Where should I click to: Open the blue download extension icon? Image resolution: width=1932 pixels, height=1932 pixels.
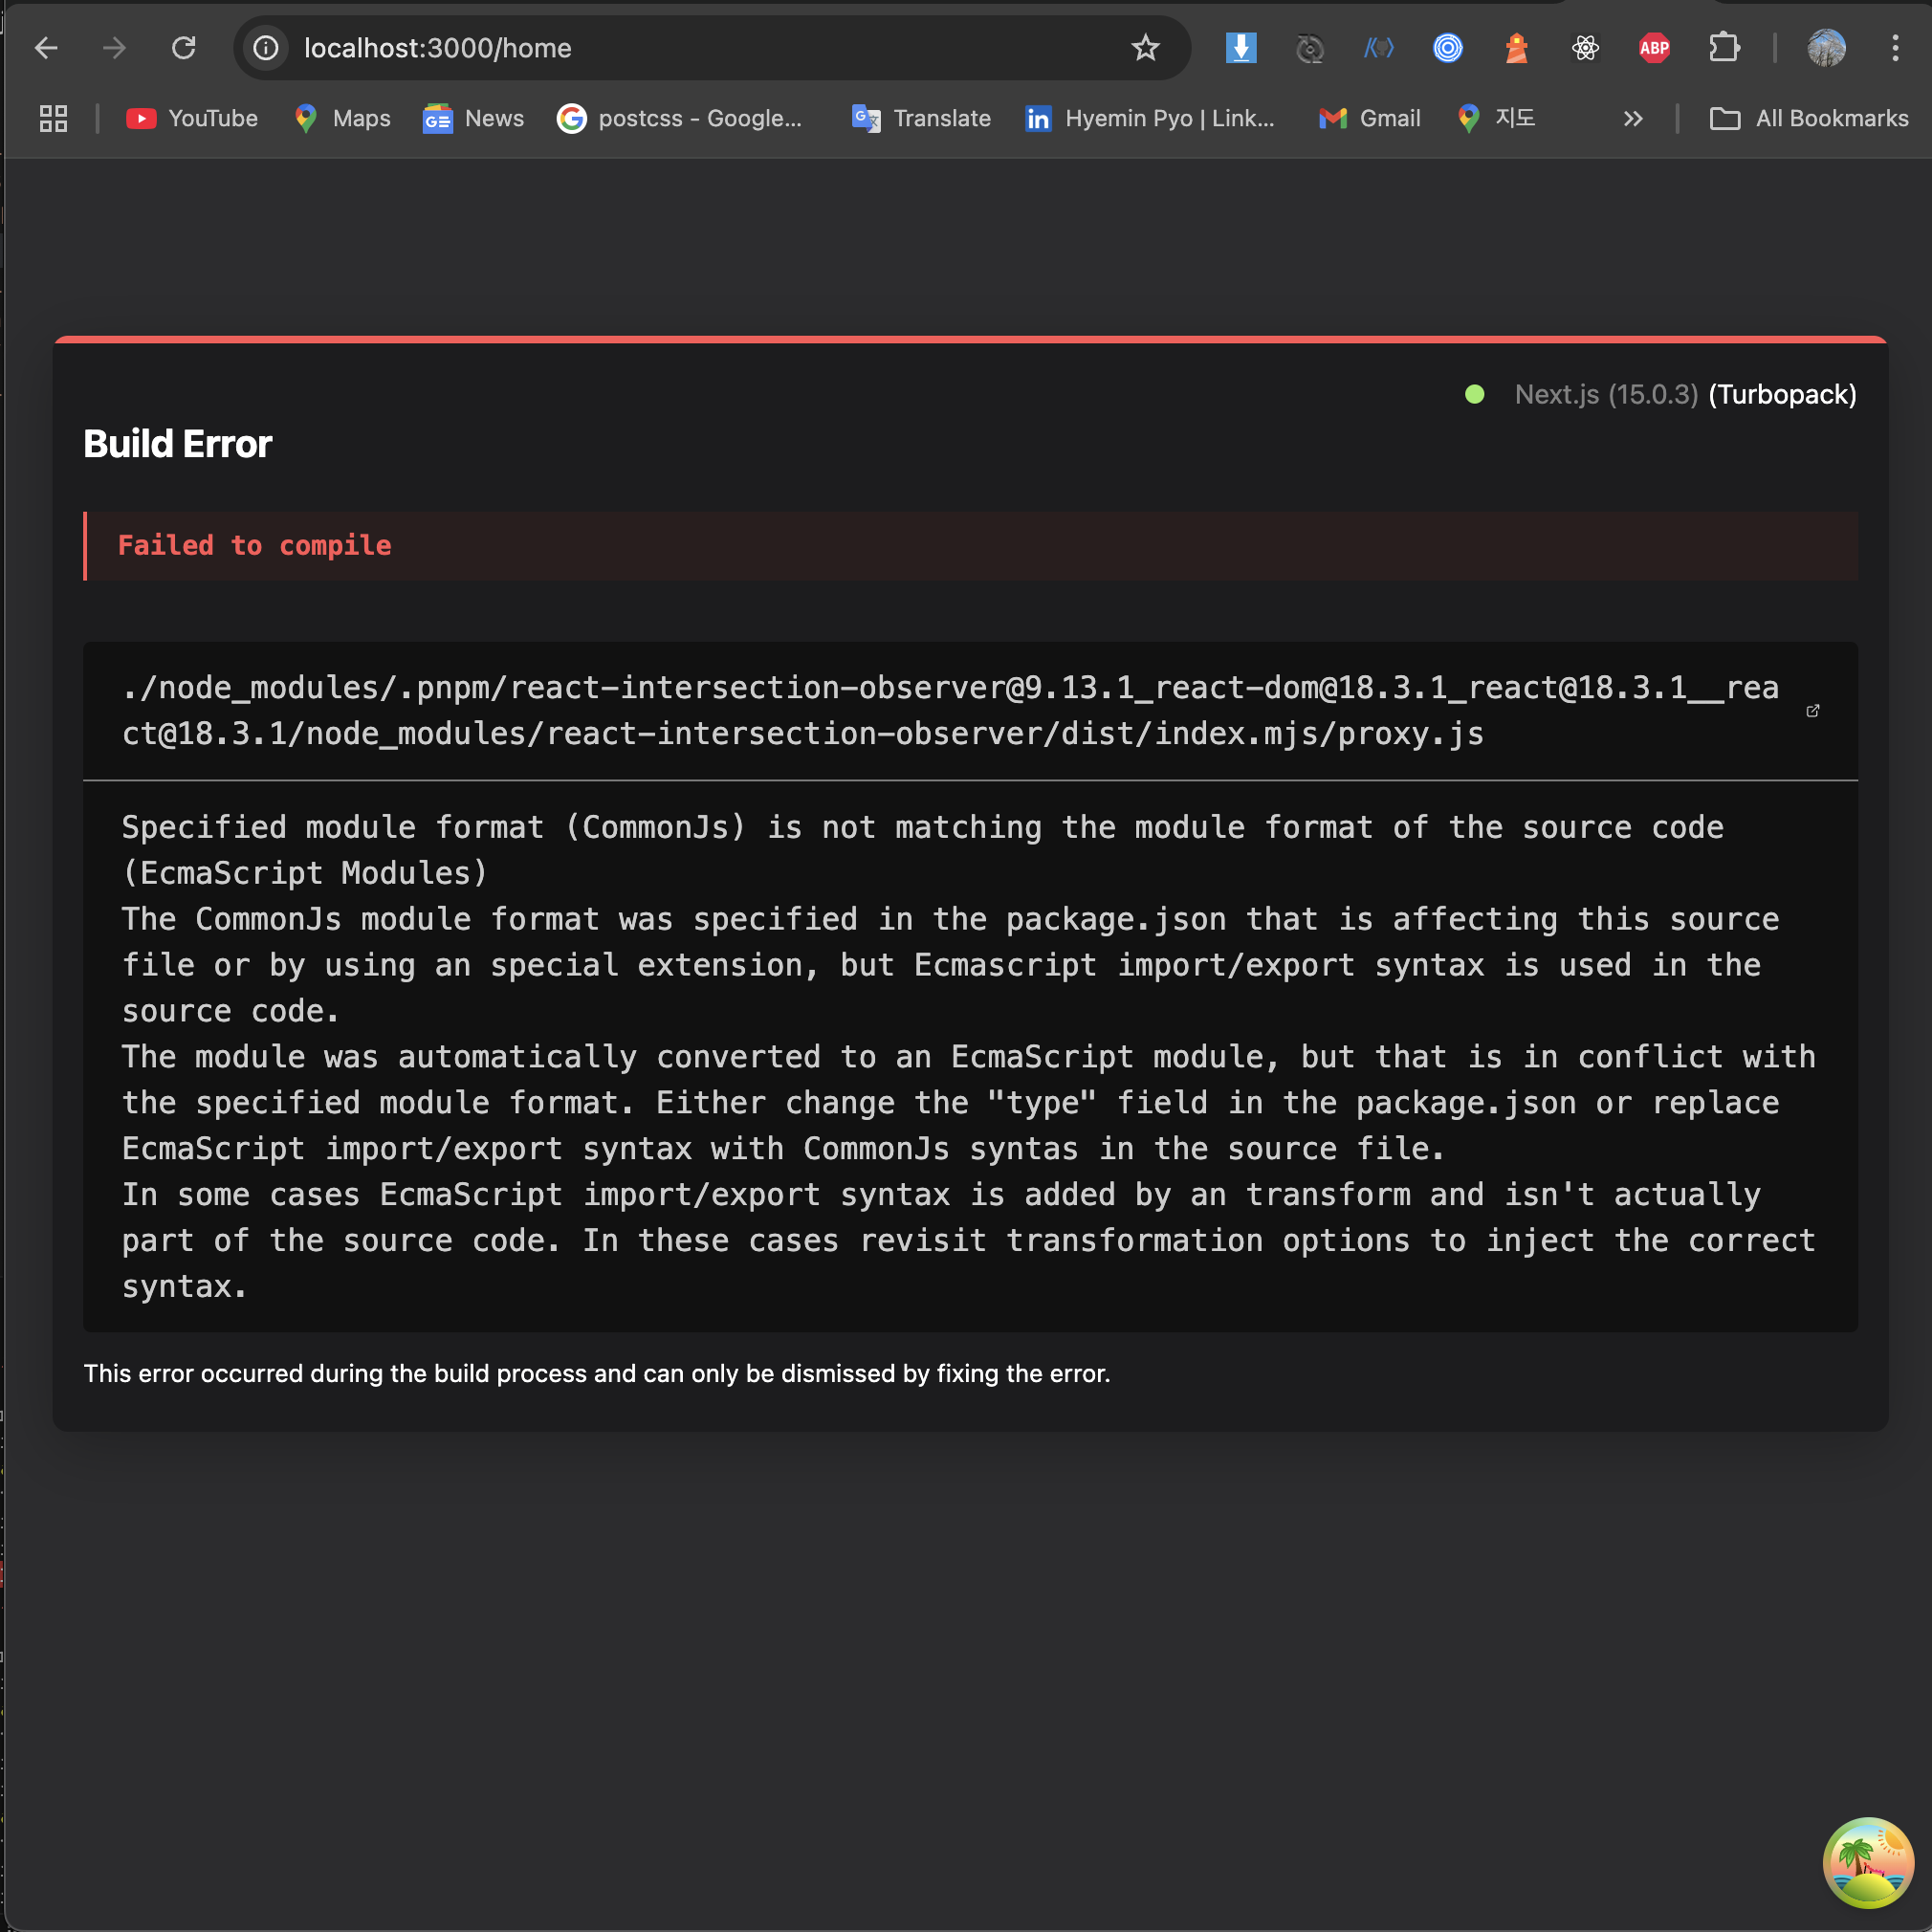coord(1240,48)
